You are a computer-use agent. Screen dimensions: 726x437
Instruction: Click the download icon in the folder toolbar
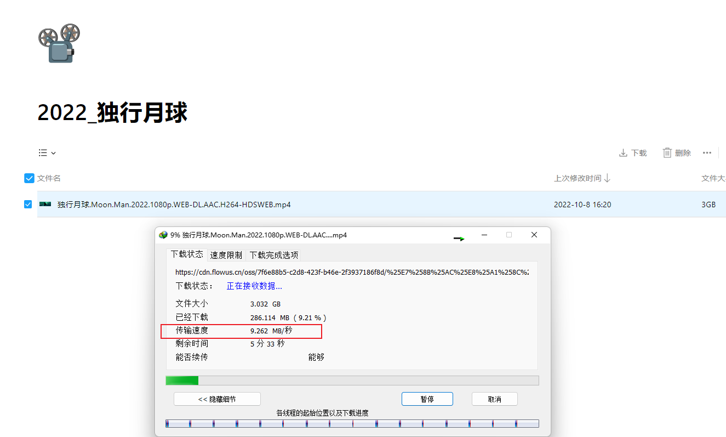[623, 153]
